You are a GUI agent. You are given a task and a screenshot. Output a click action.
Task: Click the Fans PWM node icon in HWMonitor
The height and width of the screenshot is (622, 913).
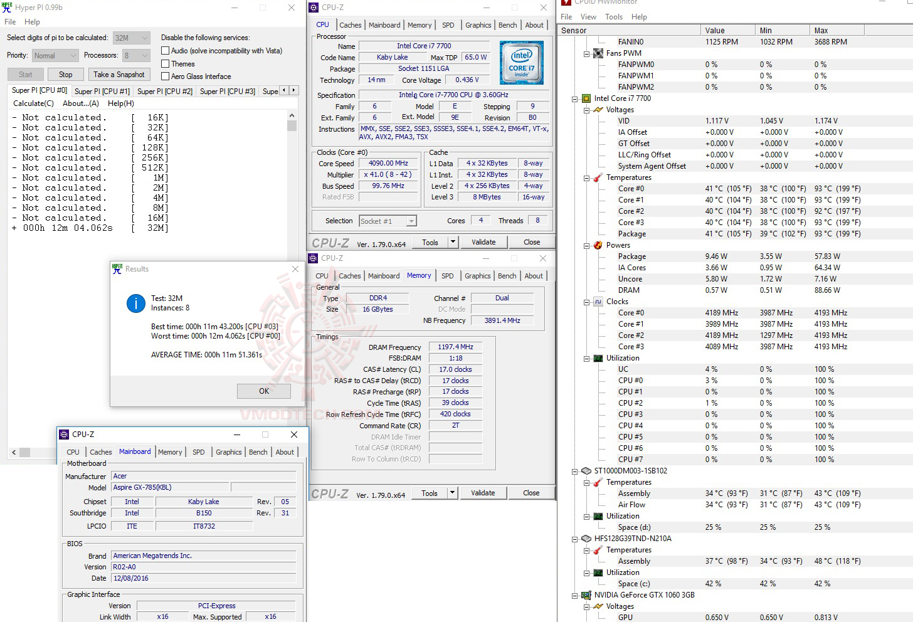click(598, 53)
